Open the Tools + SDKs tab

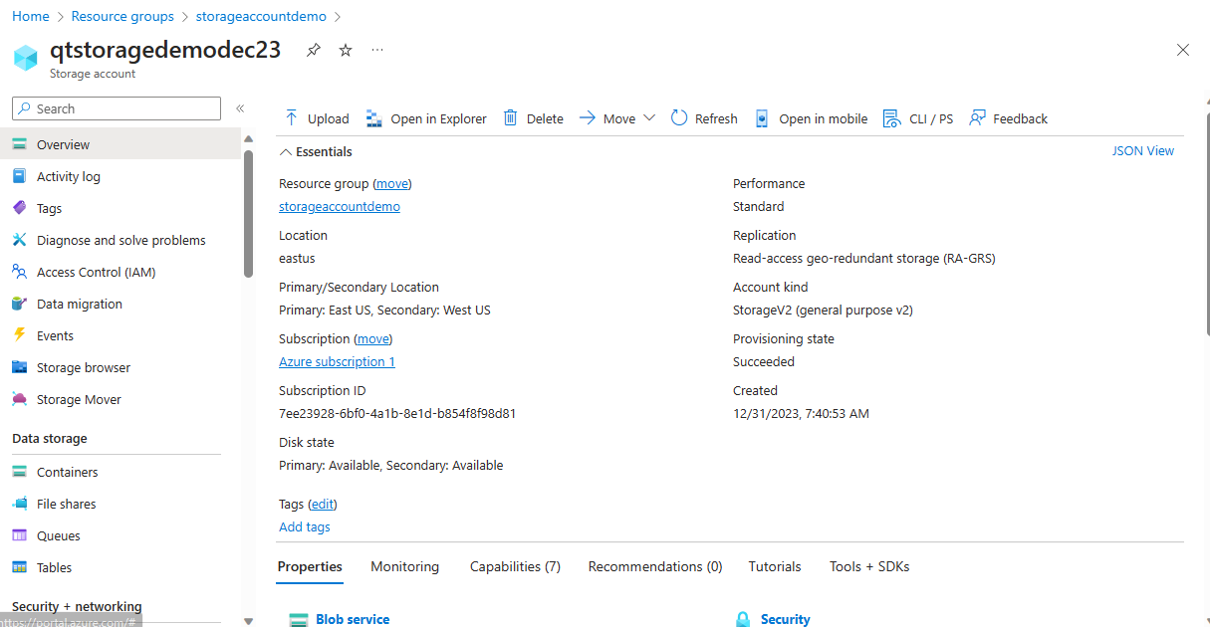pos(869,566)
